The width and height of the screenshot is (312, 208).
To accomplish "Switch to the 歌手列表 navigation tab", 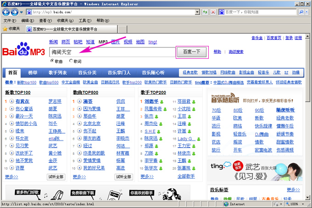I will (x=58, y=73).
